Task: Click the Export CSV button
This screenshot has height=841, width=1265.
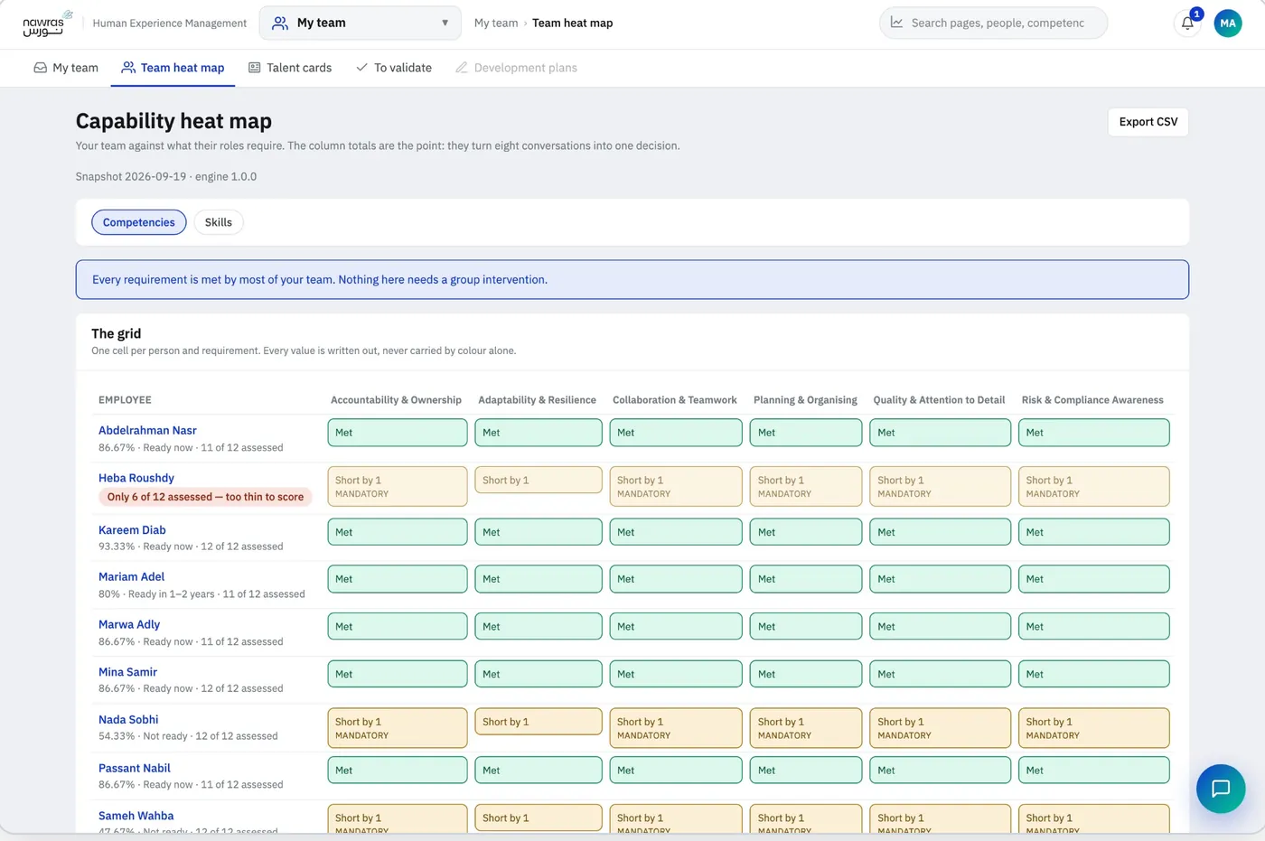Action: (1148, 122)
